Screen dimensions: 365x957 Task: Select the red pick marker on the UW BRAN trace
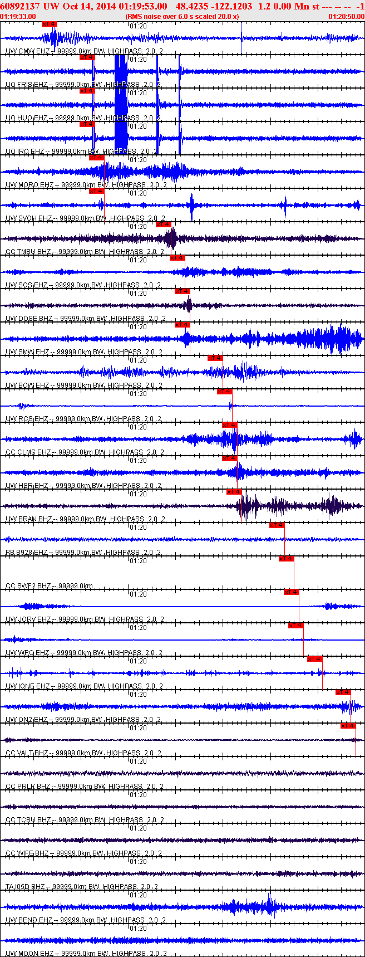234,492
